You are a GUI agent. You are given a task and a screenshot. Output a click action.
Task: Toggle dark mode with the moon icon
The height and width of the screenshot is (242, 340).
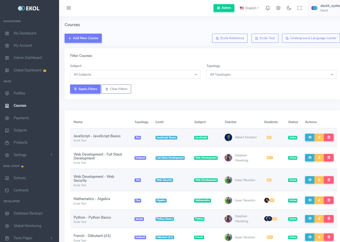click(x=289, y=8)
